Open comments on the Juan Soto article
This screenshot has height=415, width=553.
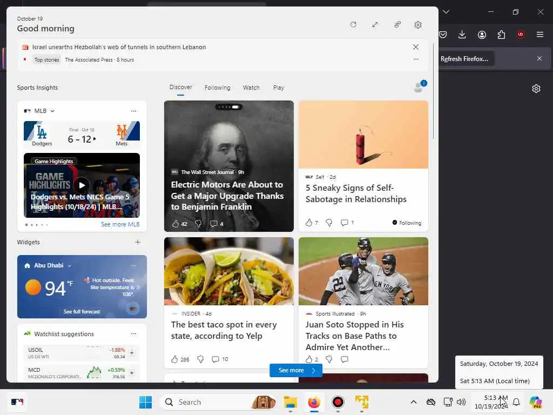345,359
